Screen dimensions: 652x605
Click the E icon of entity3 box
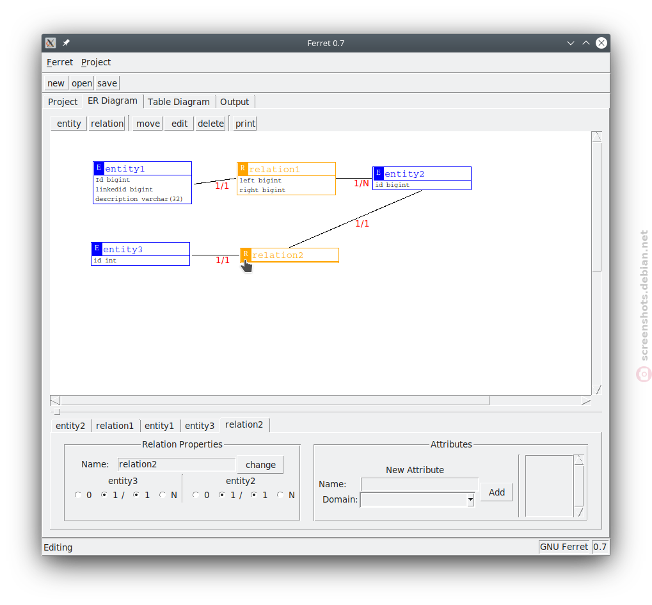pyautogui.click(x=97, y=248)
